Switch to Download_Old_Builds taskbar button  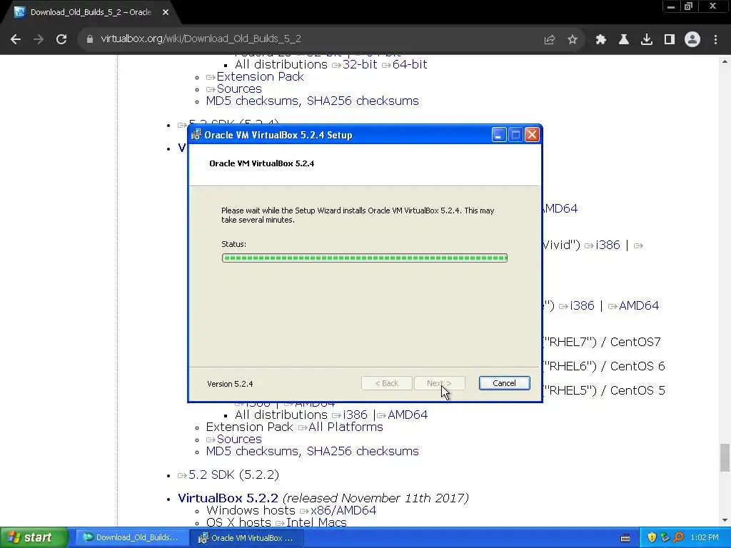(131, 537)
